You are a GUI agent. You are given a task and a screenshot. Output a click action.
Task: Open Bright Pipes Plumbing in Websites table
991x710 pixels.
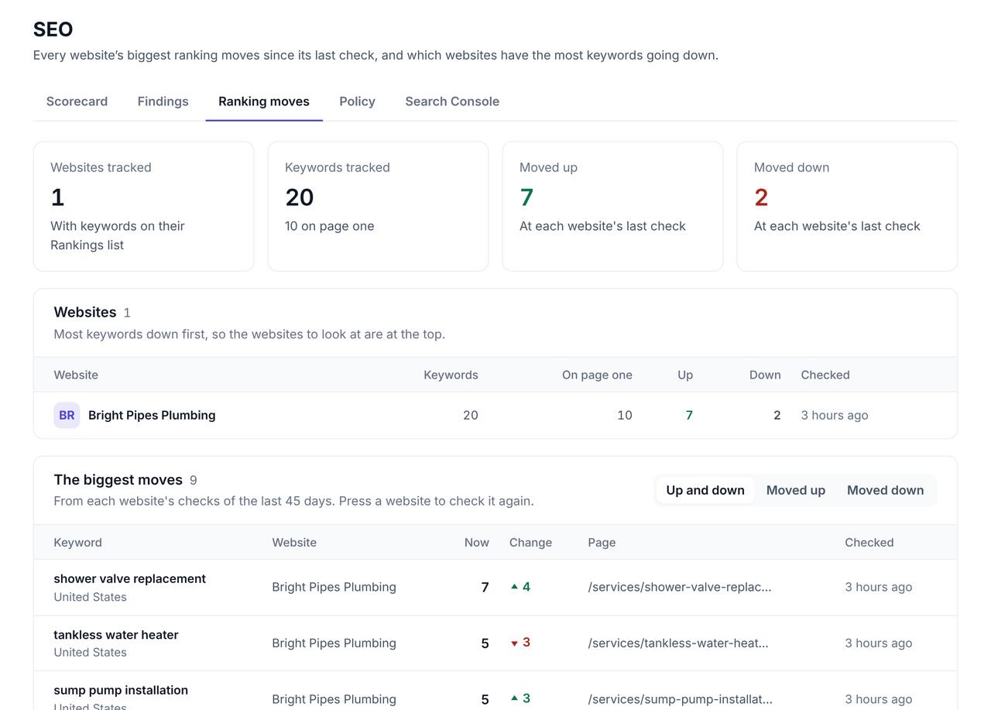click(x=152, y=415)
